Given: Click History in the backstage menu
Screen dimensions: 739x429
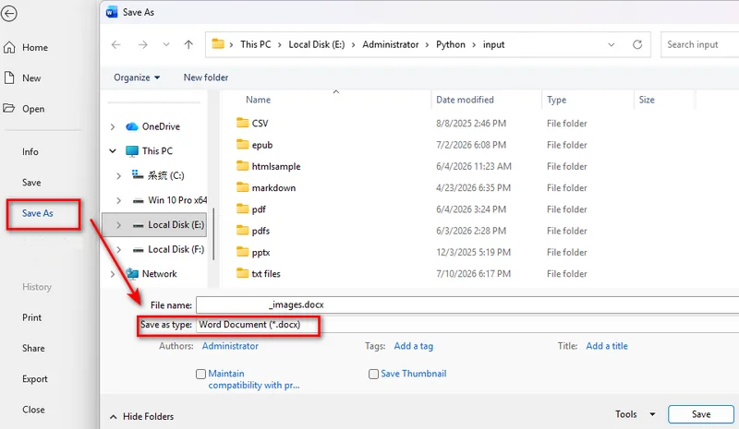Looking at the screenshot, I should pyautogui.click(x=37, y=287).
